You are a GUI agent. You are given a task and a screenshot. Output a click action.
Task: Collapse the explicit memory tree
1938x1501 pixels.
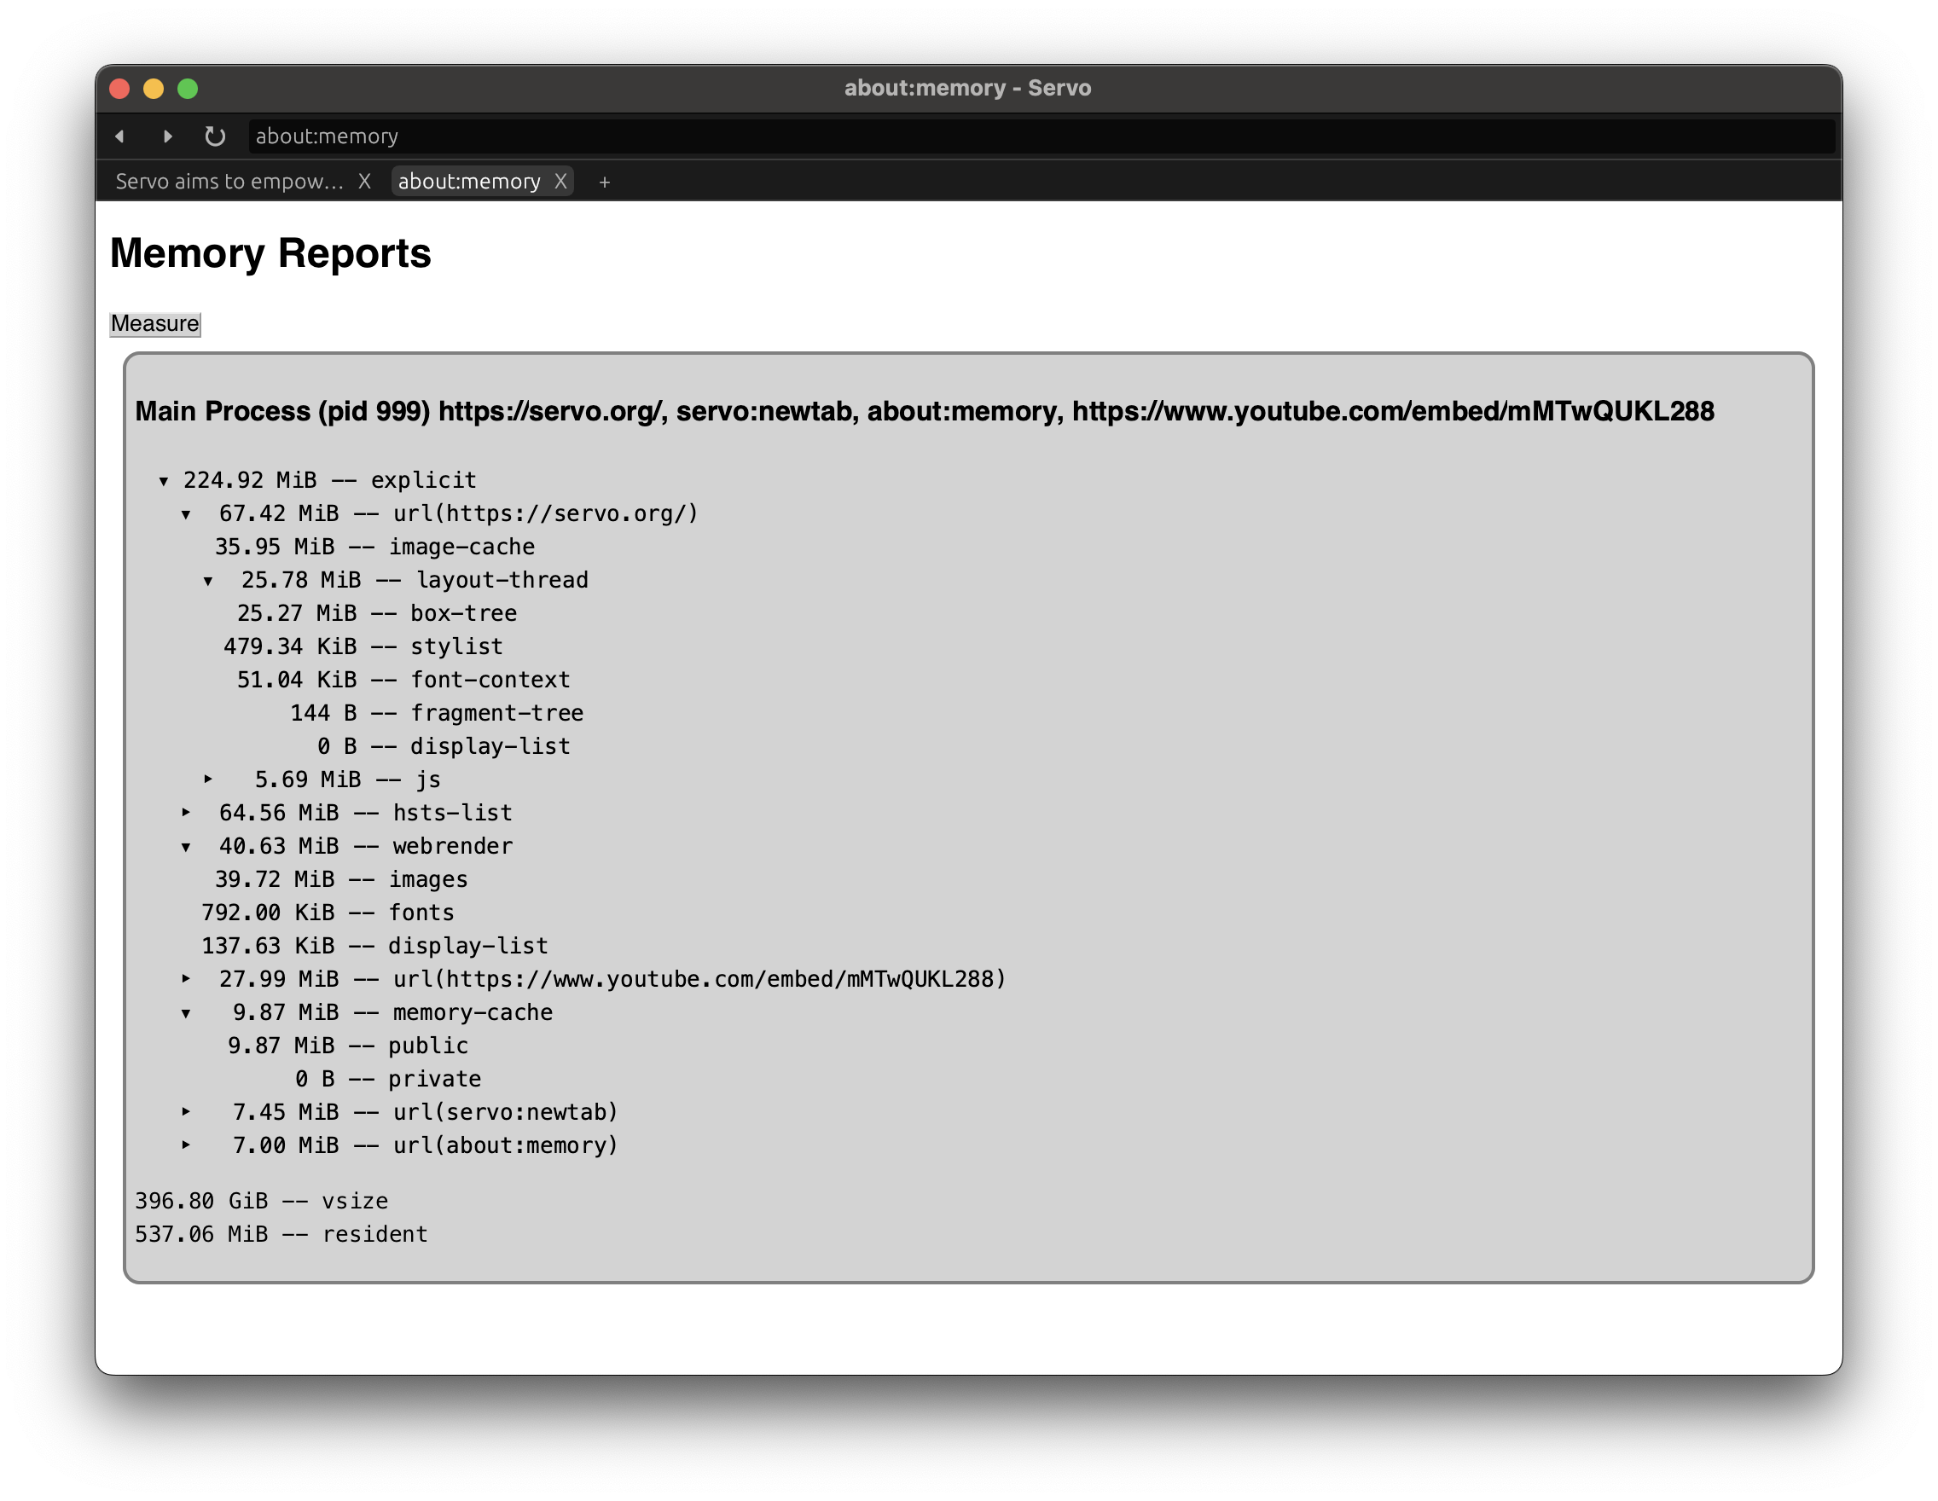[x=164, y=480]
